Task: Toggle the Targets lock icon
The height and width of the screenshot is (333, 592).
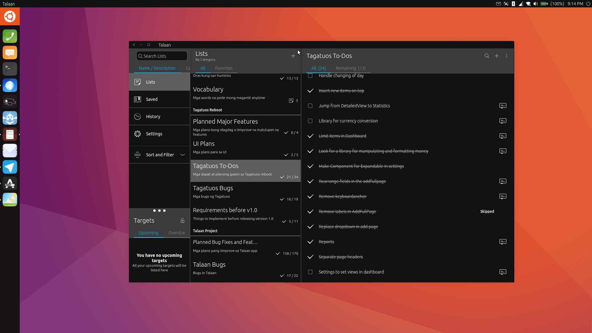Action: [183, 220]
